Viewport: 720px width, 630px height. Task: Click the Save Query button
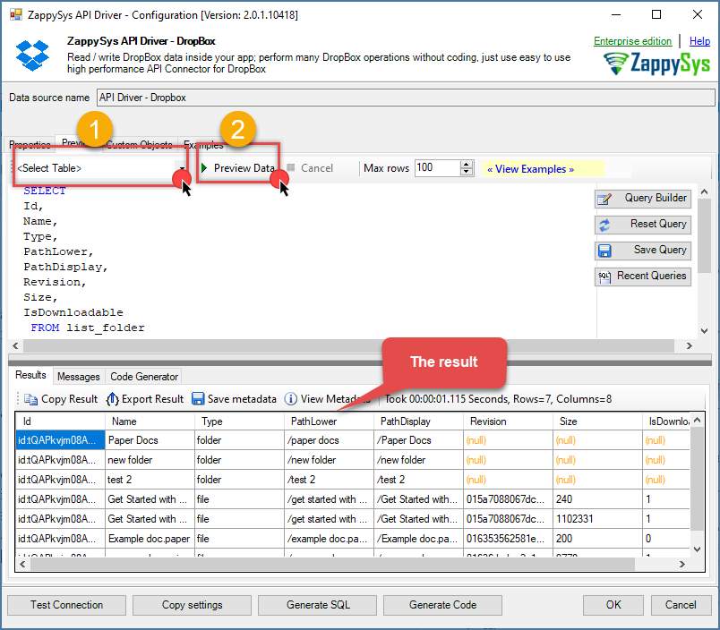point(643,251)
